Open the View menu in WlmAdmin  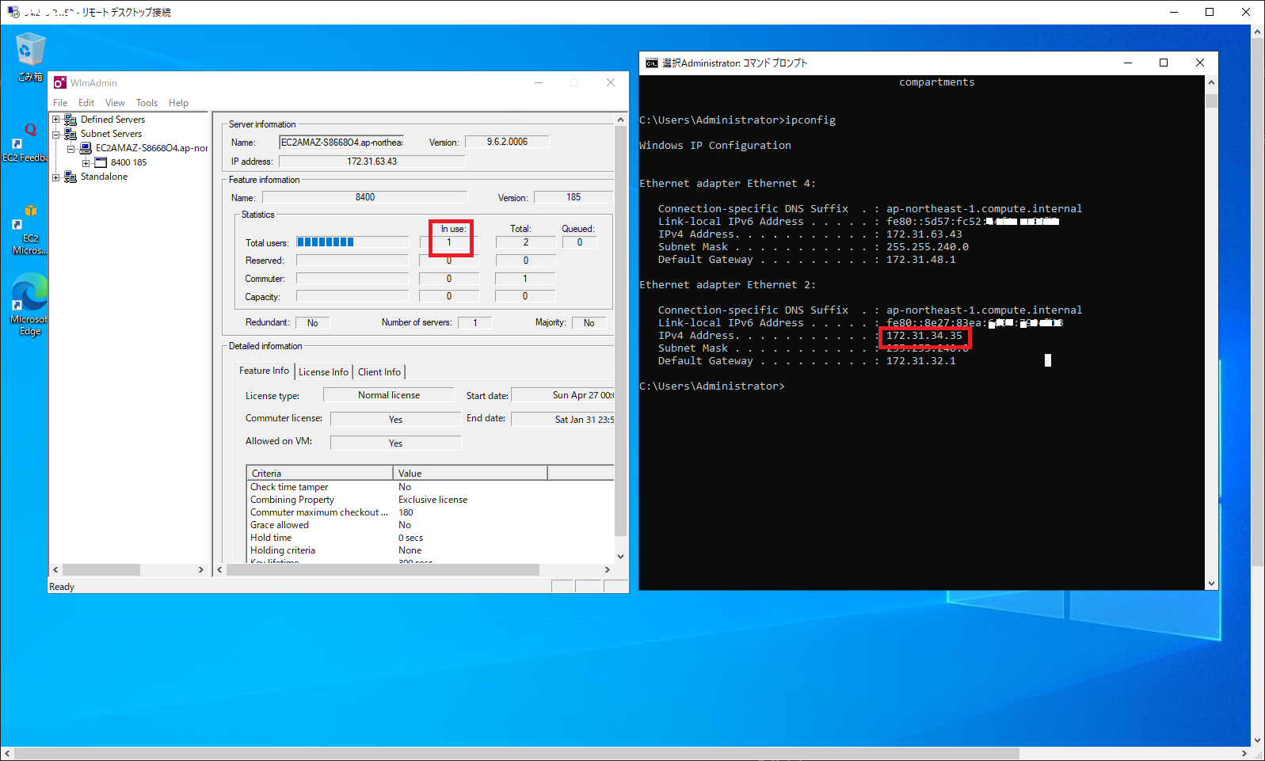(x=115, y=103)
